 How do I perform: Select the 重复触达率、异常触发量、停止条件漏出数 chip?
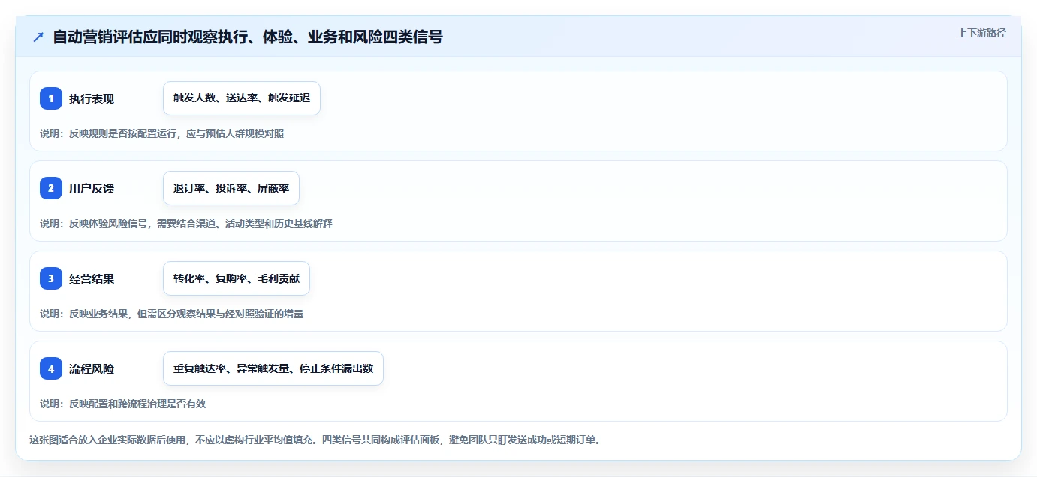coord(273,368)
